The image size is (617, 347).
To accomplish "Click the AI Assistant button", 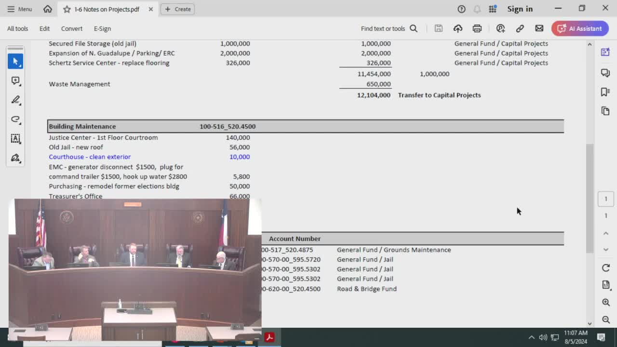I will [x=580, y=28].
